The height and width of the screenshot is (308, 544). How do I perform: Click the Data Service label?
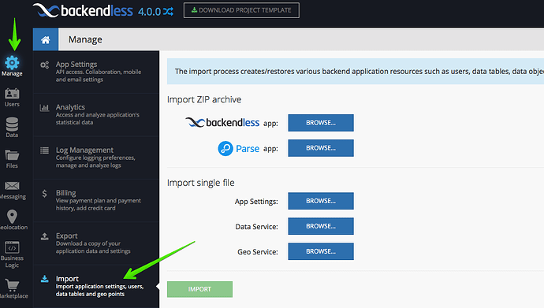[x=257, y=227]
